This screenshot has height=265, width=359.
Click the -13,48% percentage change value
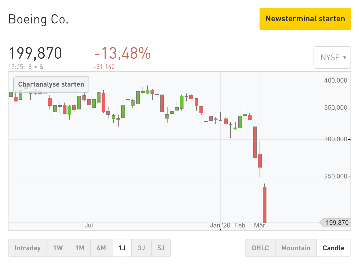click(123, 53)
